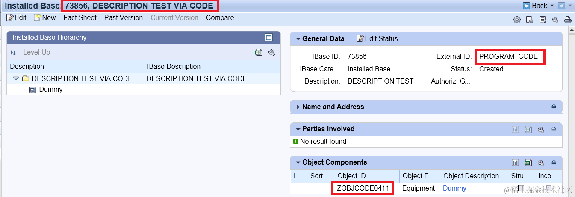This screenshot has width=575, height=197.
Task: Open the Back history dropdown arrow
Action: point(552,6)
